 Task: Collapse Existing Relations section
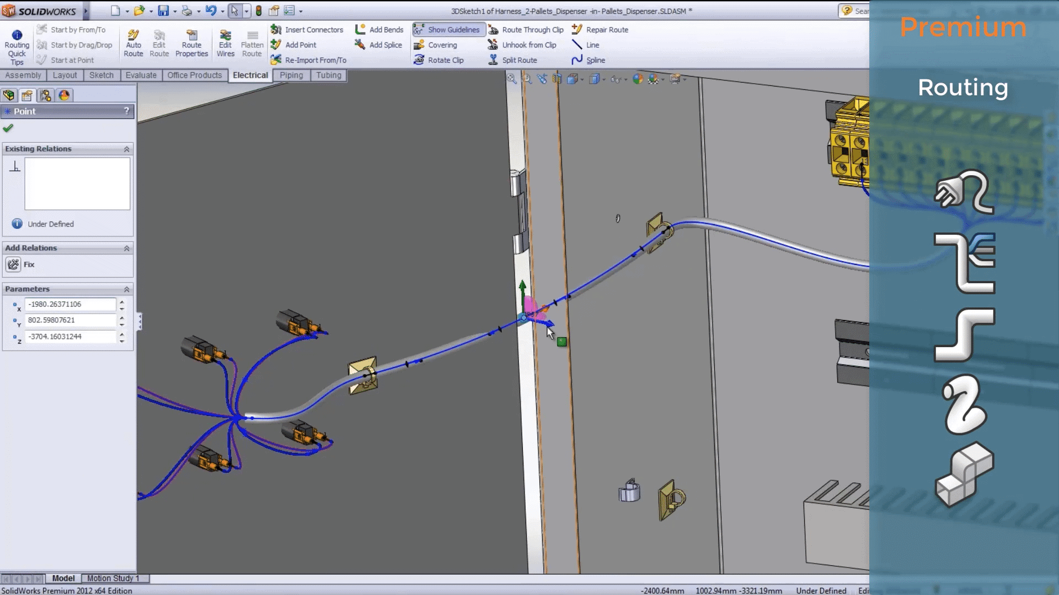(x=126, y=149)
